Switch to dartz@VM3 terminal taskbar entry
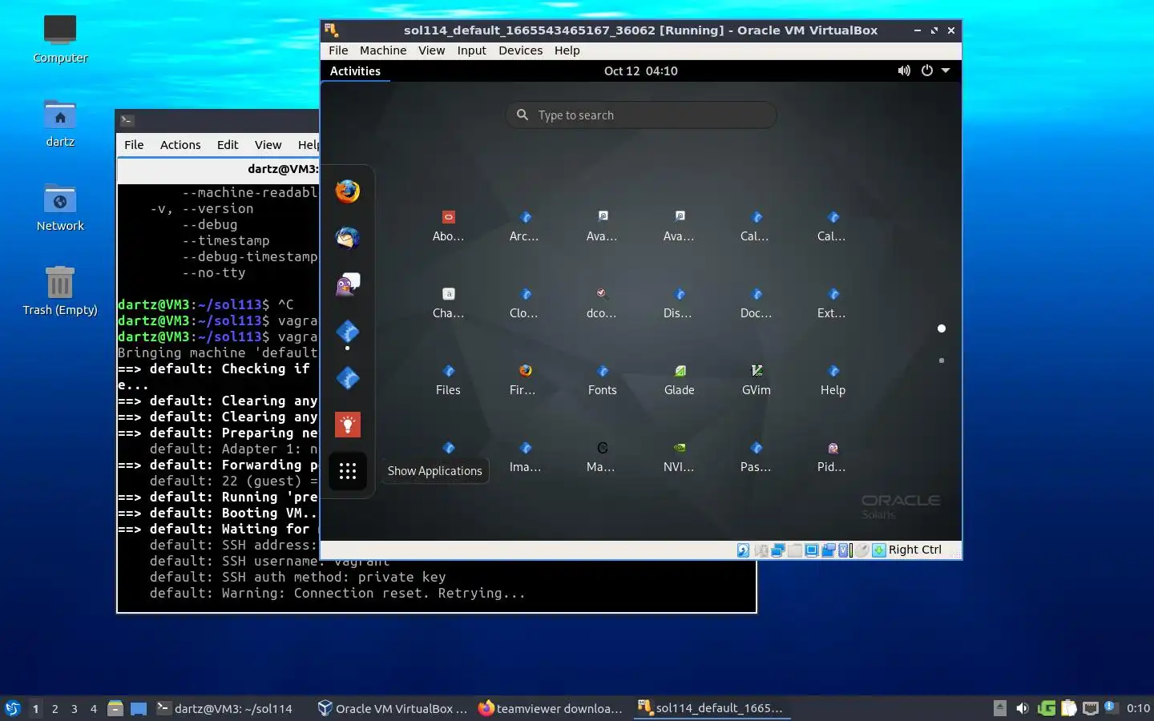Image resolution: width=1154 pixels, height=721 pixels. click(x=225, y=708)
